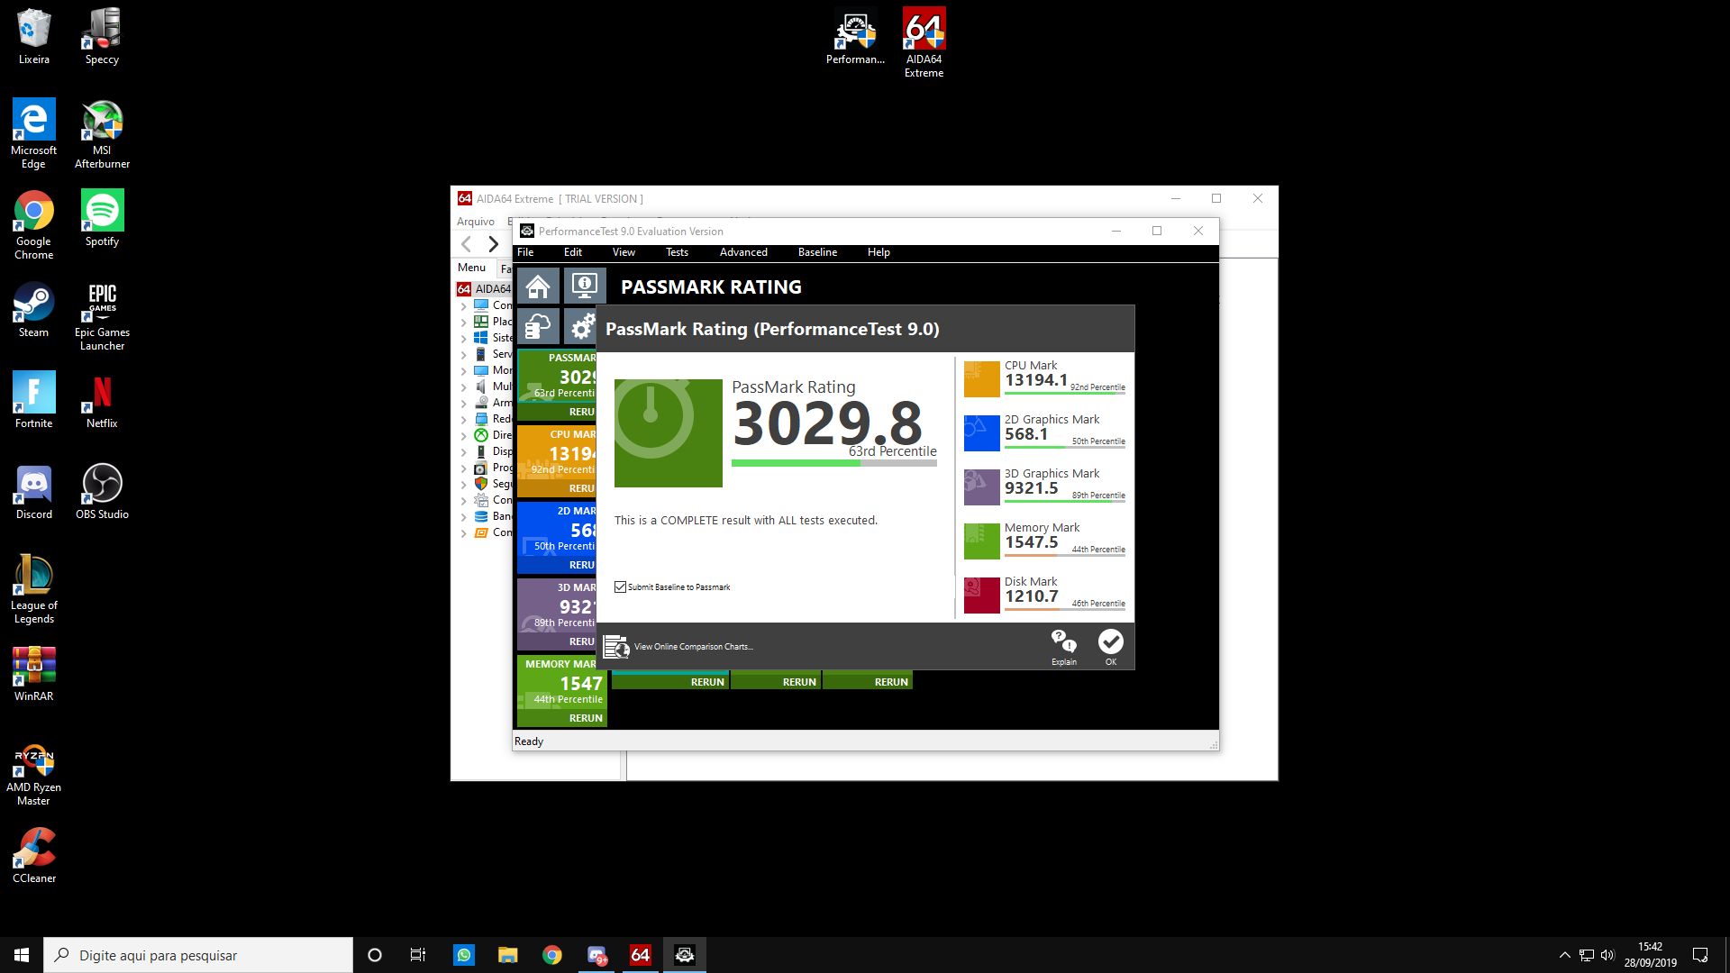Click the blue 2D Graphics Mark icon
The width and height of the screenshot is (1730, 973).
point(981,432)
